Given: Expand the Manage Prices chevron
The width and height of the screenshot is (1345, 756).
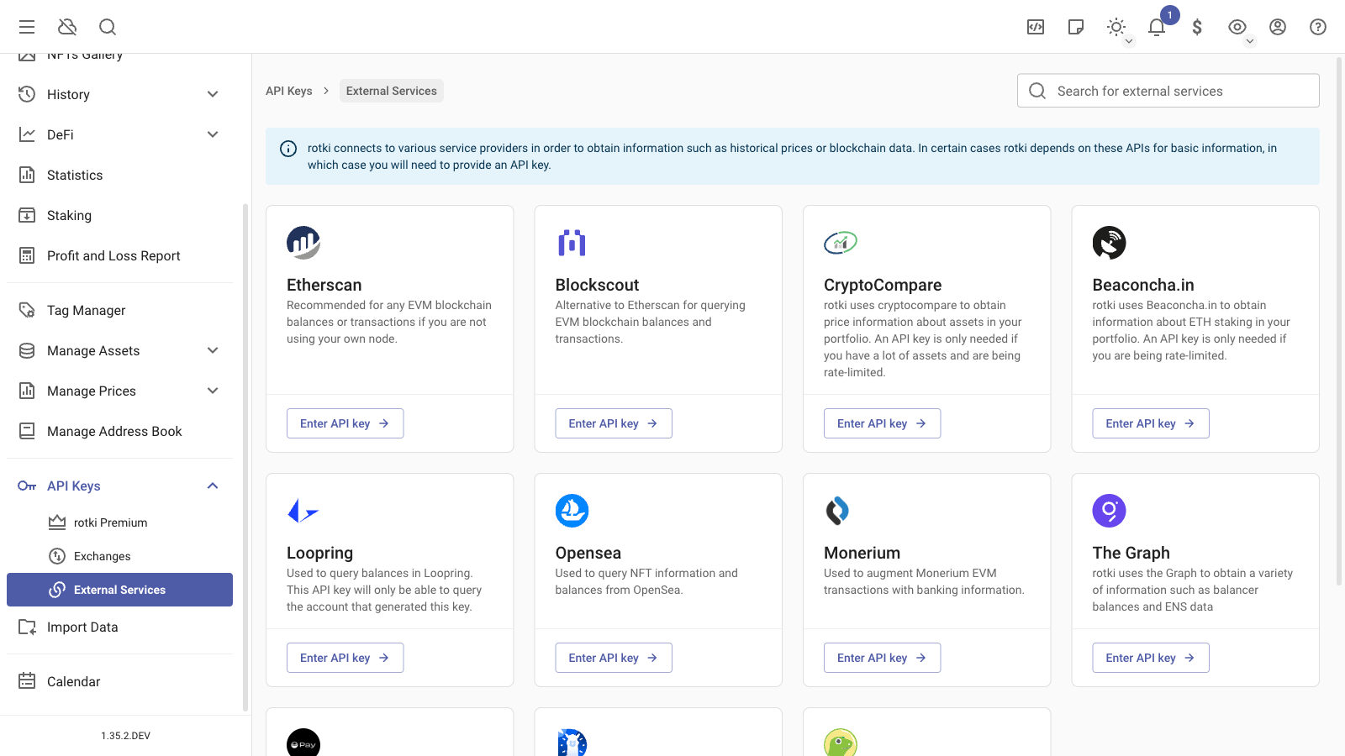Looking at the screenshot, I should (213, 391).
